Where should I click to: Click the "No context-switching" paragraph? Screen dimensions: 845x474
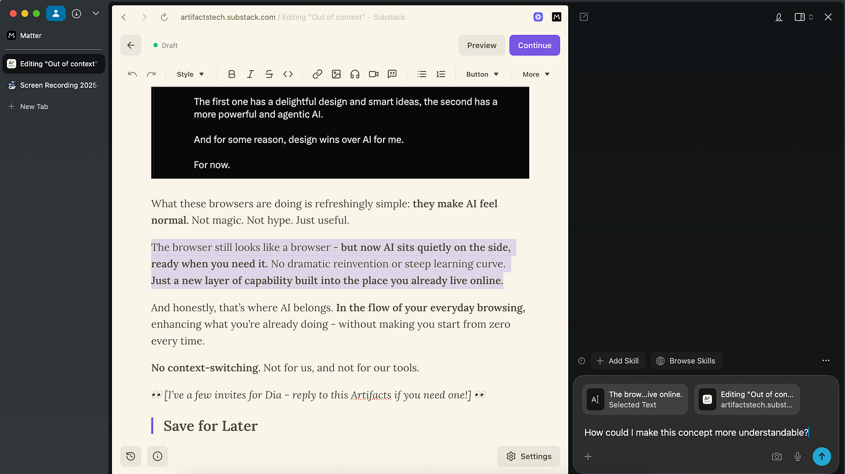coord(285,368)
